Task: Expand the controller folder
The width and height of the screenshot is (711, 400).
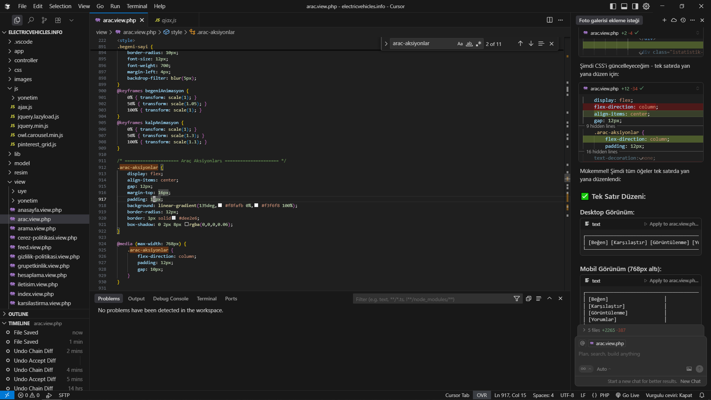Action: tap(26, 60)
